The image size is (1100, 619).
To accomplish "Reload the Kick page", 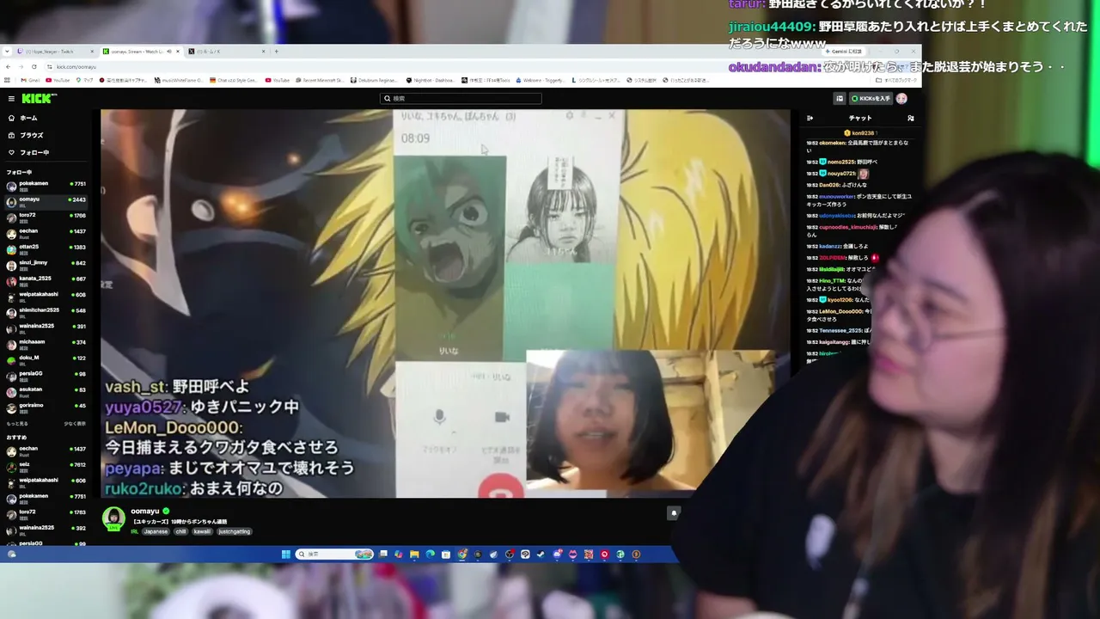I will tap(34, 66).
